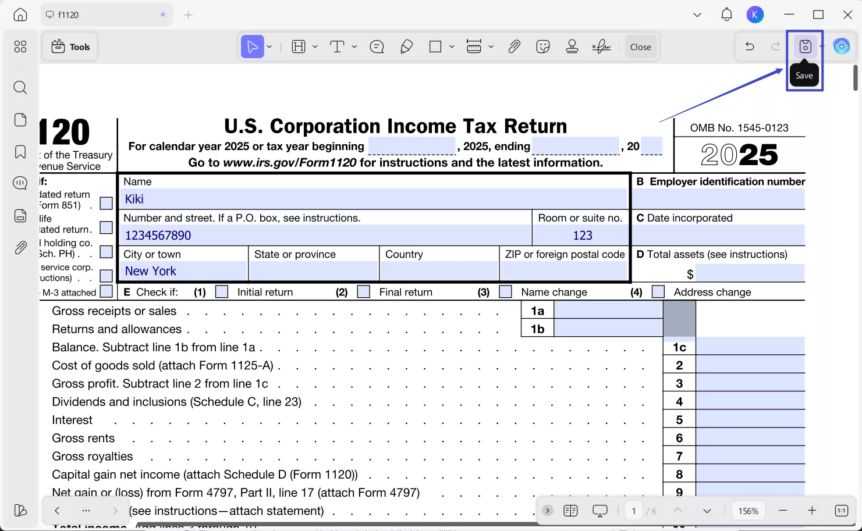Select the Text tool in the annotation toolbar
Viewport: 862px width, 531px height.
point(338,47)
